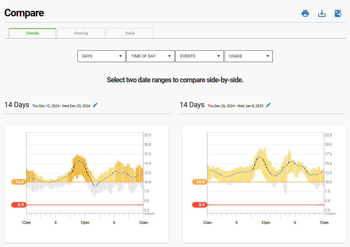The width and height of the screenshot is (350, 247).
Task: Click the edit pencil for the right date range
Action: click(268, 105)
